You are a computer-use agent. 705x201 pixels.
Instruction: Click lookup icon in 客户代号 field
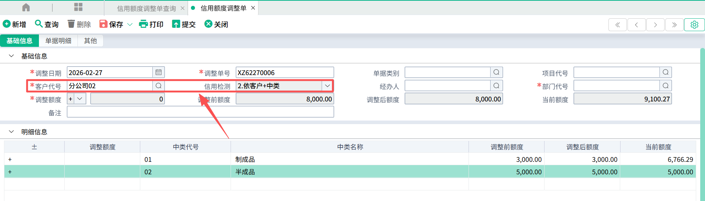click(x=159, y=86)
